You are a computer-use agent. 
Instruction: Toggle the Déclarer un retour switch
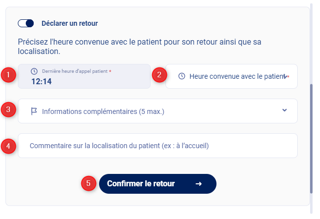coord(25,23)
